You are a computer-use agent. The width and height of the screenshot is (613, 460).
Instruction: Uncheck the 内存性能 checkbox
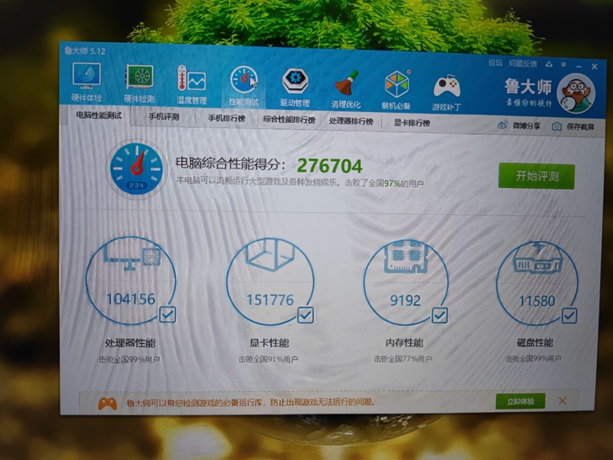[440, 315]
